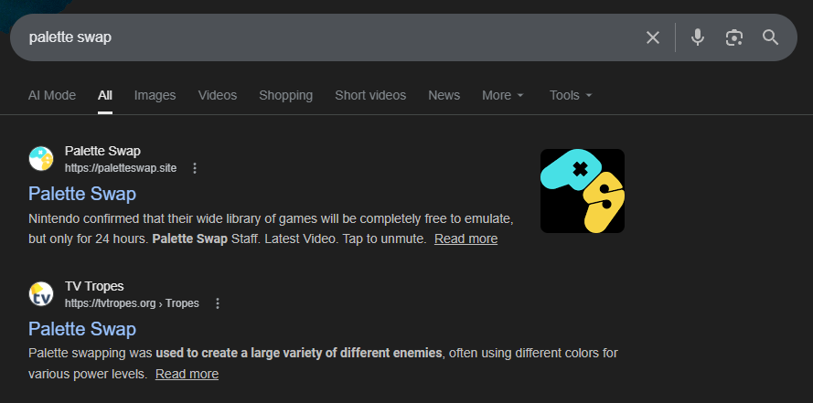Click Read more under the TV Tropes snippet

coord(187,374)
